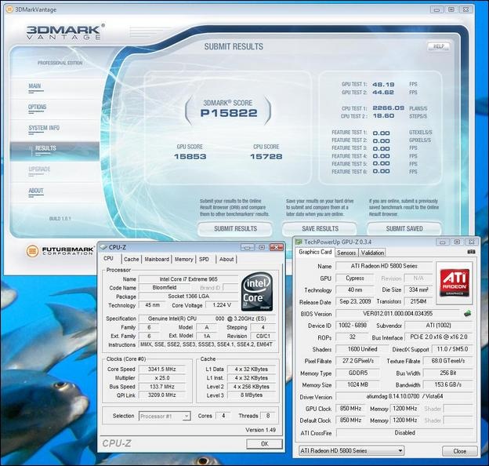Open the Options section in 3DMark Vantage
The image size is (489, 466).
37,107
